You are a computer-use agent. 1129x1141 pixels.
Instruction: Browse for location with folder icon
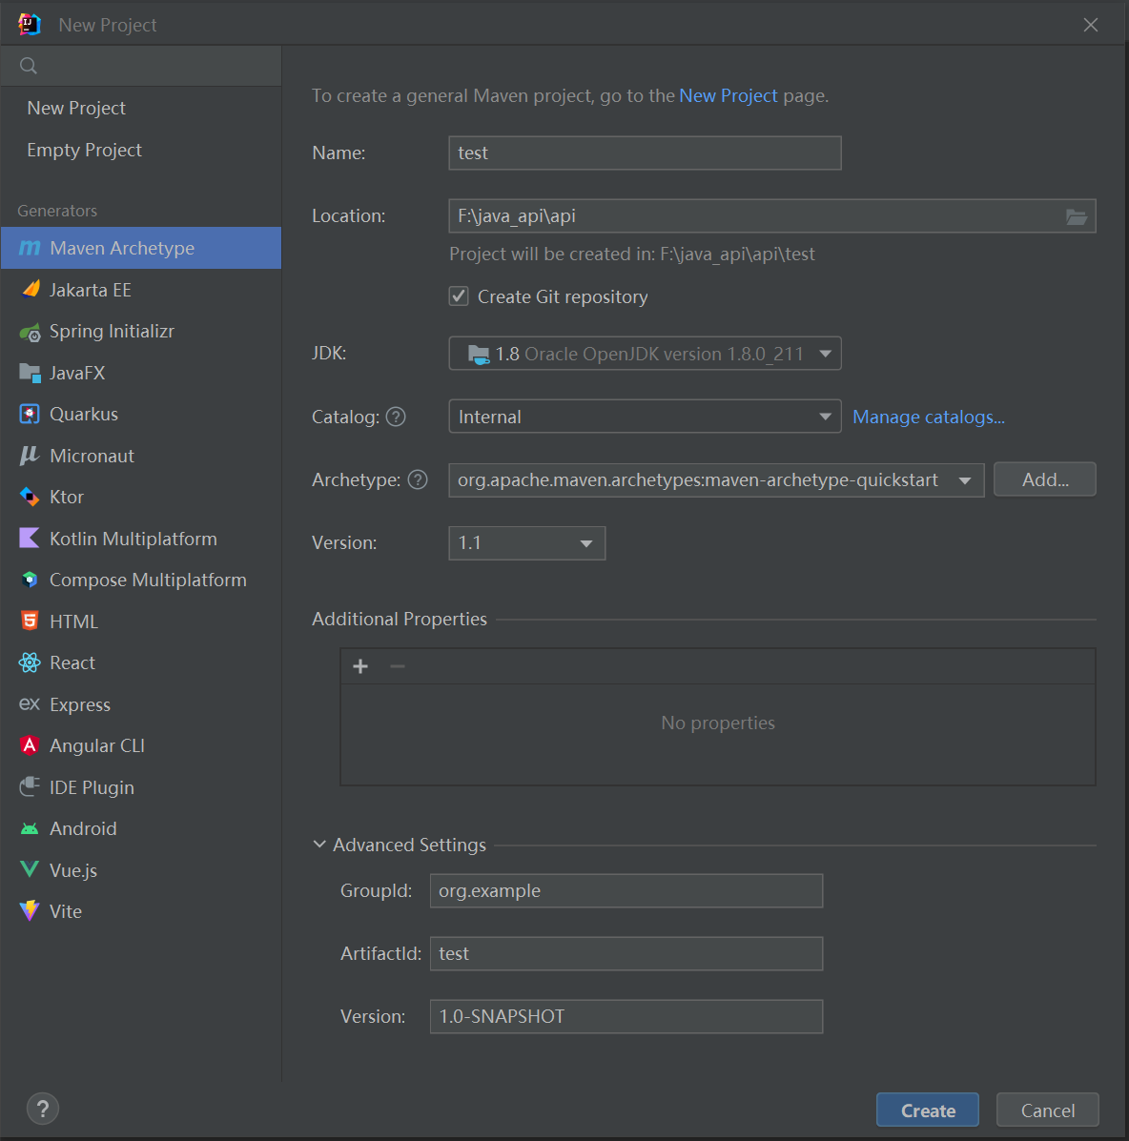pyautogui.click(x=1077, y=216)
